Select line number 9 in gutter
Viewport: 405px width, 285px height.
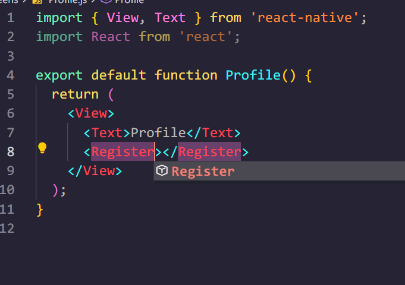(x=11, y=171)
